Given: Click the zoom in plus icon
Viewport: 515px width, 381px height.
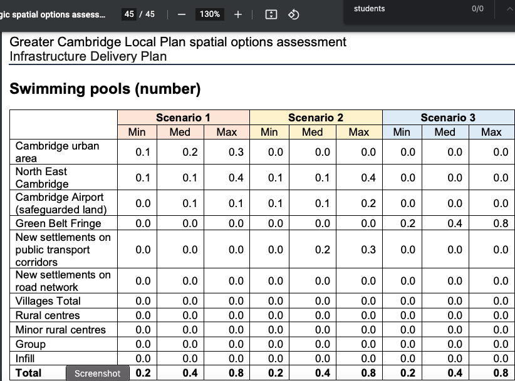Looking at the screenshot, I should [x=238, y=14].
